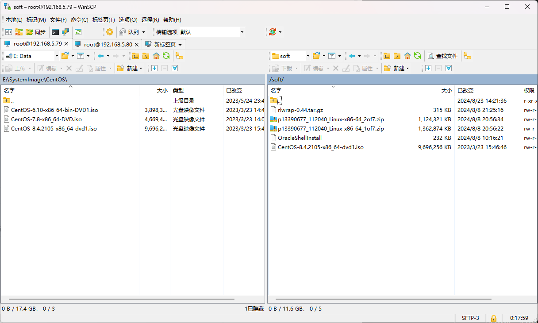Open the 标记(M) menu

pos(36,19)
